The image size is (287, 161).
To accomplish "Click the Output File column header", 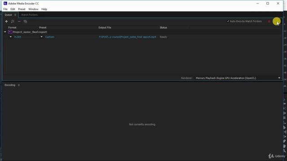I will (x=104, y=28).
